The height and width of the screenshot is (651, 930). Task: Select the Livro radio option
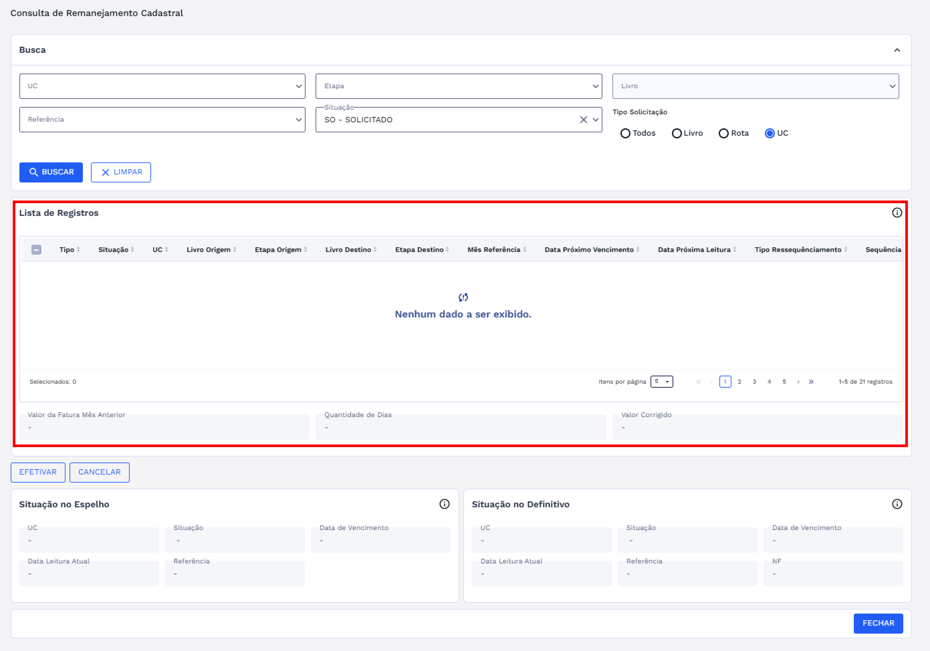tap(676, 133)
